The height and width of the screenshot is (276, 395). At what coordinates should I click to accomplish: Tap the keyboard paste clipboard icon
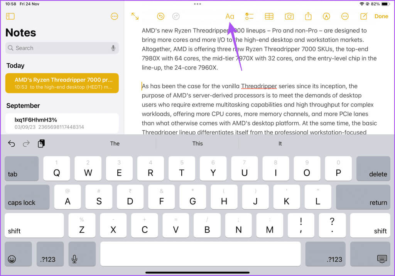[x=41, y=144]
